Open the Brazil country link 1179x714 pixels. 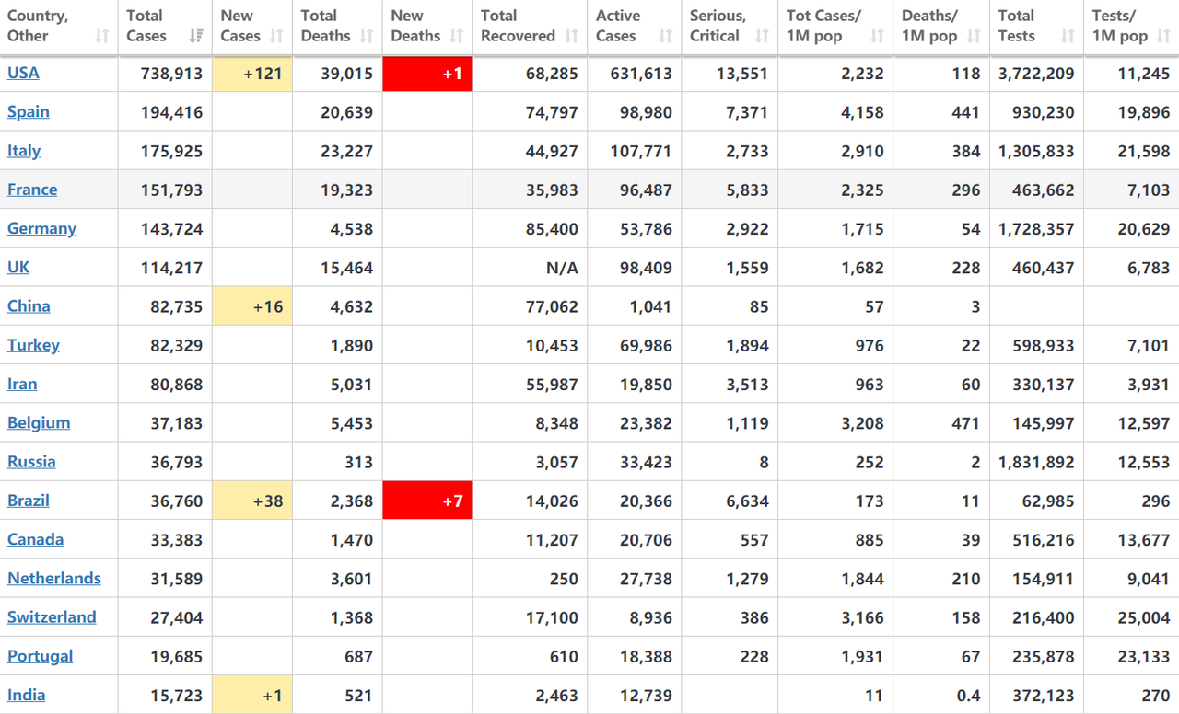pyautogui.click(x=29, y=501)
